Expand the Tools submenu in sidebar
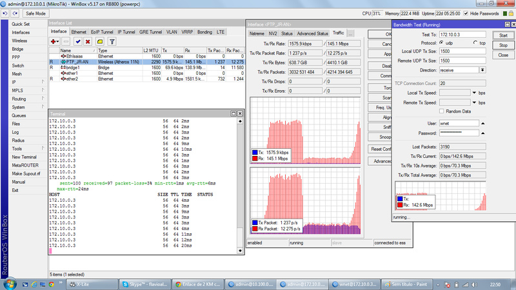The height and width of the screenshot is (290, 516). tap(43, 148)
